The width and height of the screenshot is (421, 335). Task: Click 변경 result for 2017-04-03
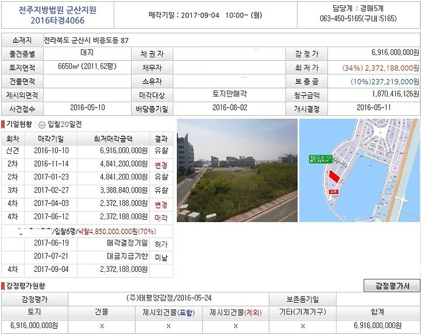161,205
